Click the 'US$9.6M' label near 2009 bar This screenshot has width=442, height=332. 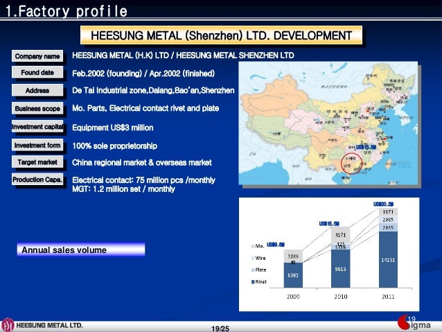tap(276, 245)
